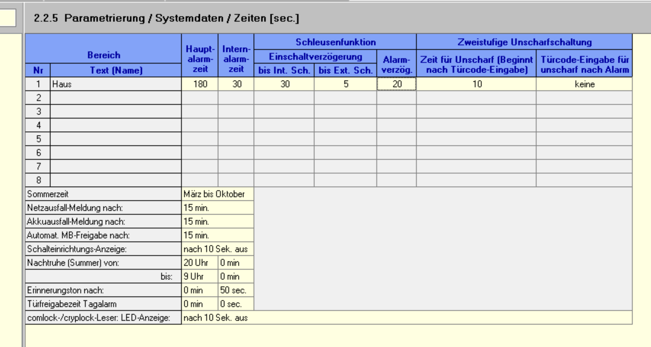Select the Alarmverzögerung cell showing 20

pyautogui.click(x=396, y=85)
